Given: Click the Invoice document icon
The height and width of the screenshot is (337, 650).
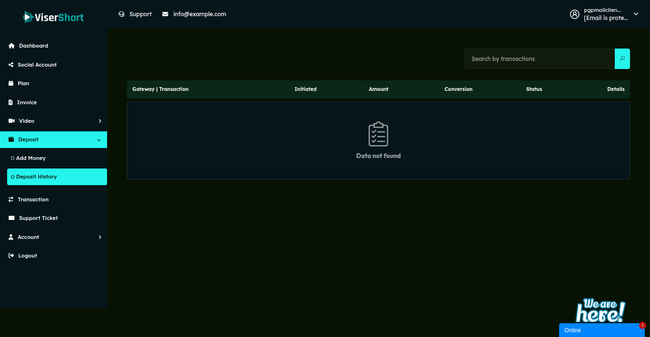Looking at the screenshot, I should coord(11,102).
